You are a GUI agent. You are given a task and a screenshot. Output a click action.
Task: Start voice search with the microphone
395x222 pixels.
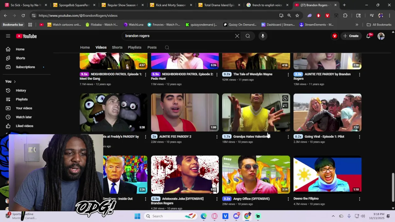[x=263, y=36]
